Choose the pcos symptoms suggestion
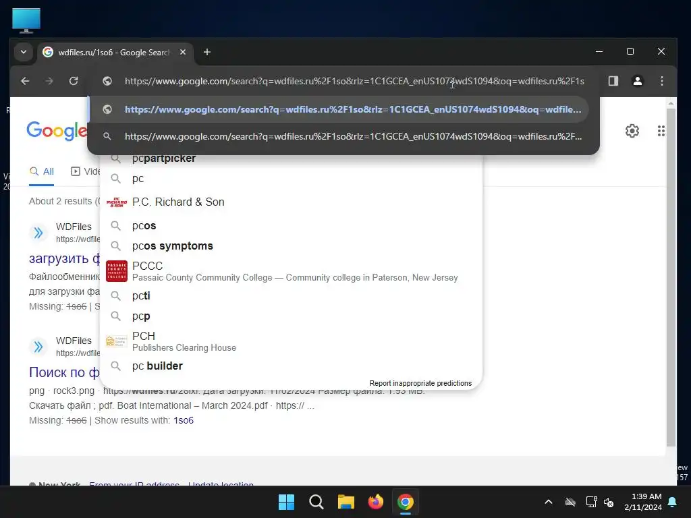 (291, 246)
